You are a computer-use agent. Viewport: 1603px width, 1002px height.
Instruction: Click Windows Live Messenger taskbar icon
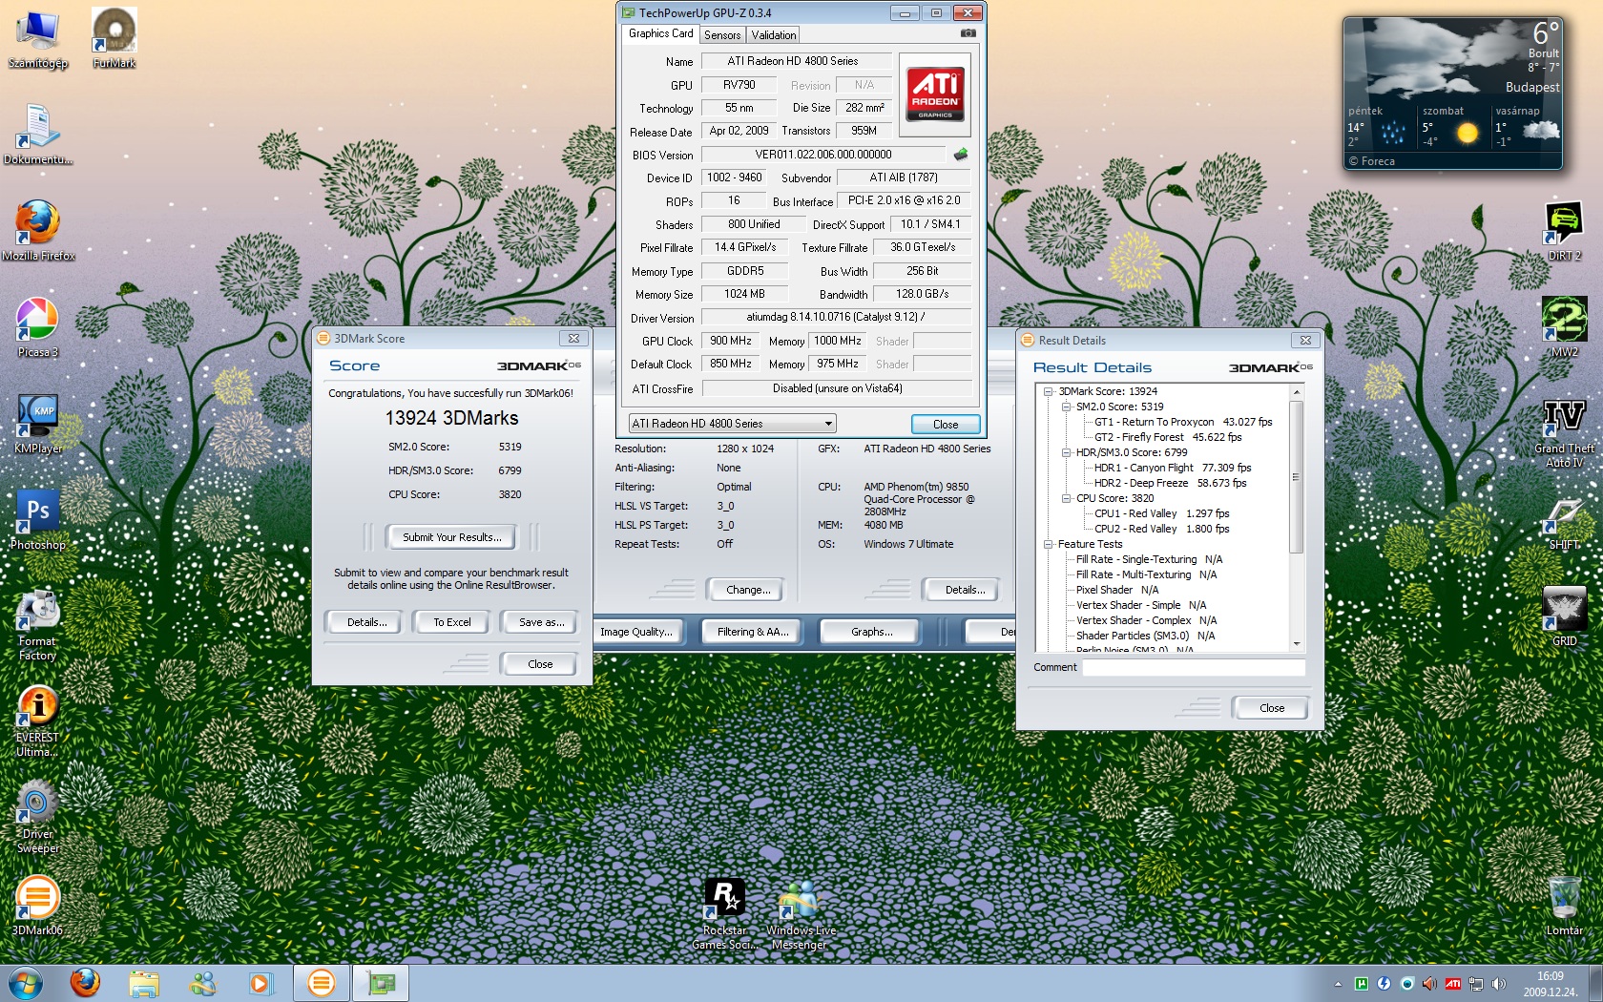pyautogui.click(x=202, y=983)
